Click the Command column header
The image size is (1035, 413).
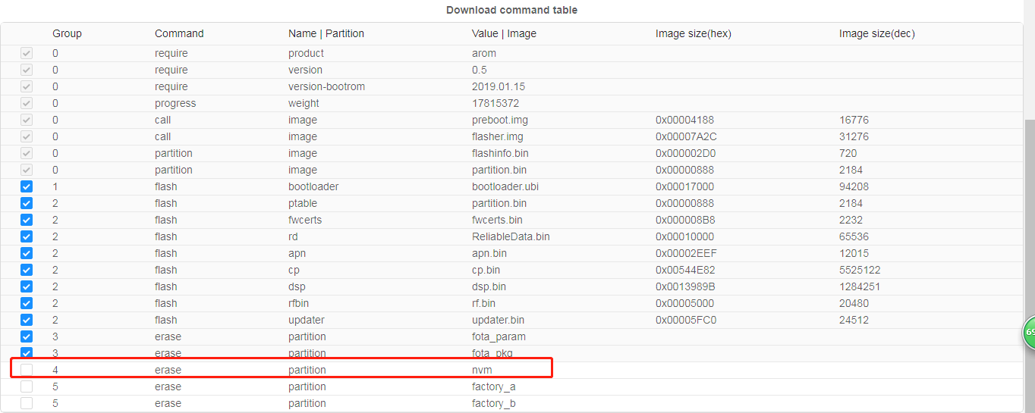179,33
